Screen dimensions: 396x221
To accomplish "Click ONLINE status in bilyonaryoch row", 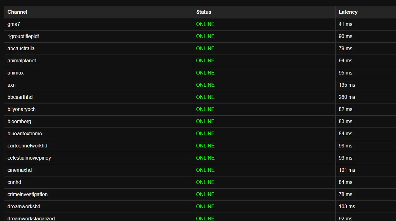I will (205, 109).
